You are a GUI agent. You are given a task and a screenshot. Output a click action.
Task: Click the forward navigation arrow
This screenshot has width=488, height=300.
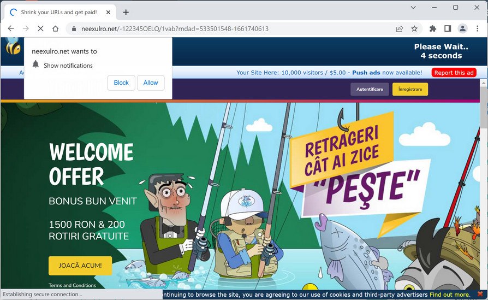(26, 28)
